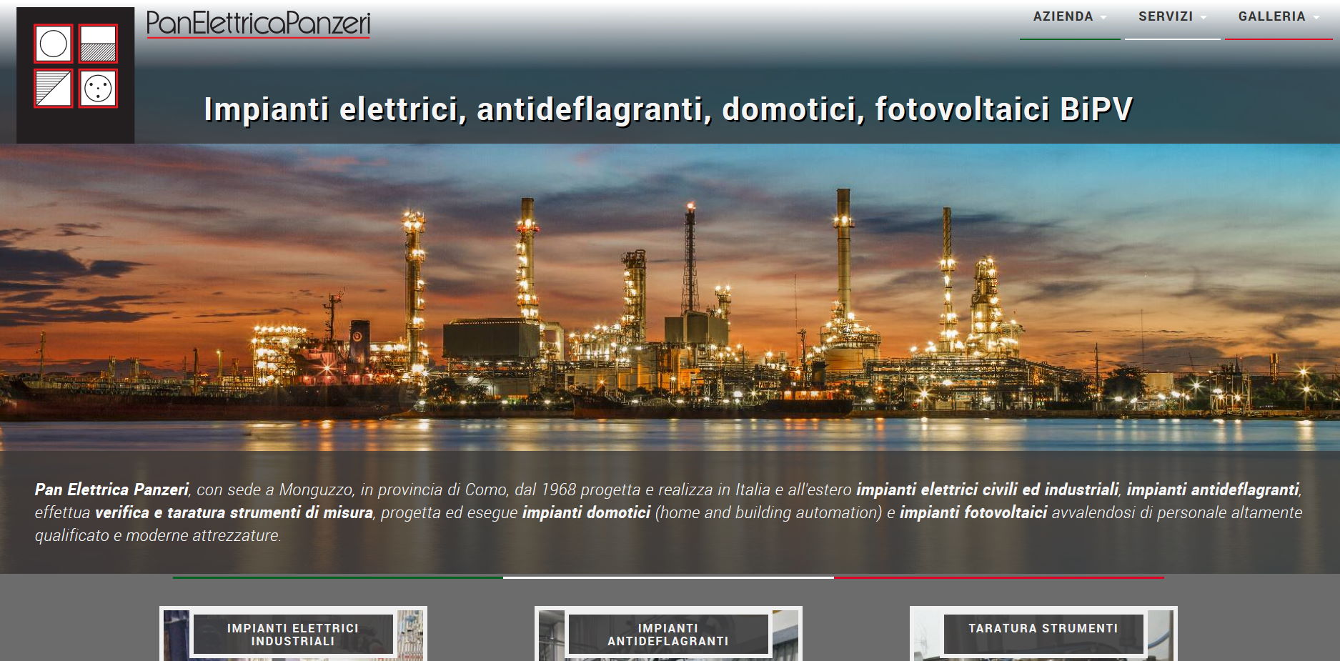Follow 'impianti antideflagranti' in the description paragraph

(x=1212, y=489)
